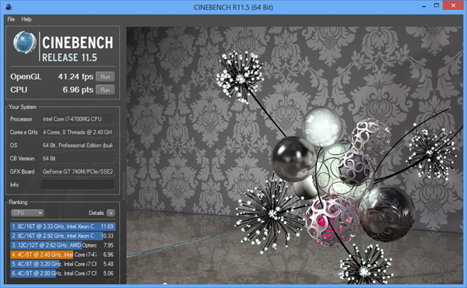Run the CPU benchmark
The height and width of the screenshot is (288, 467).
click(105, 90)
